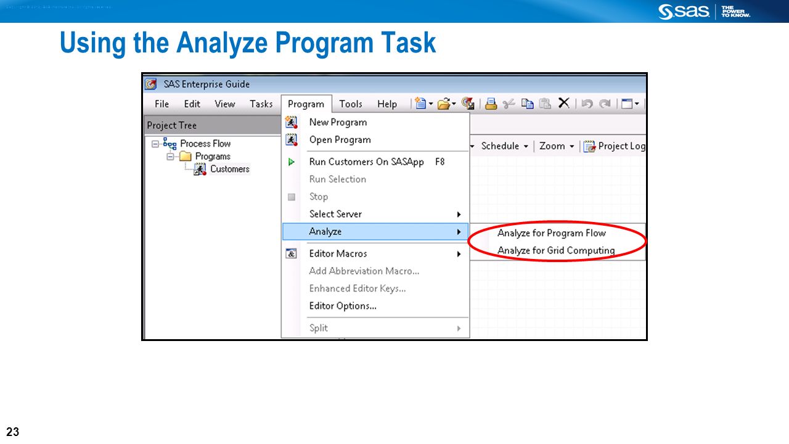Click the Open Program menu icon
The height and width of the screenshot is (444, 789).
click(292, 139)
